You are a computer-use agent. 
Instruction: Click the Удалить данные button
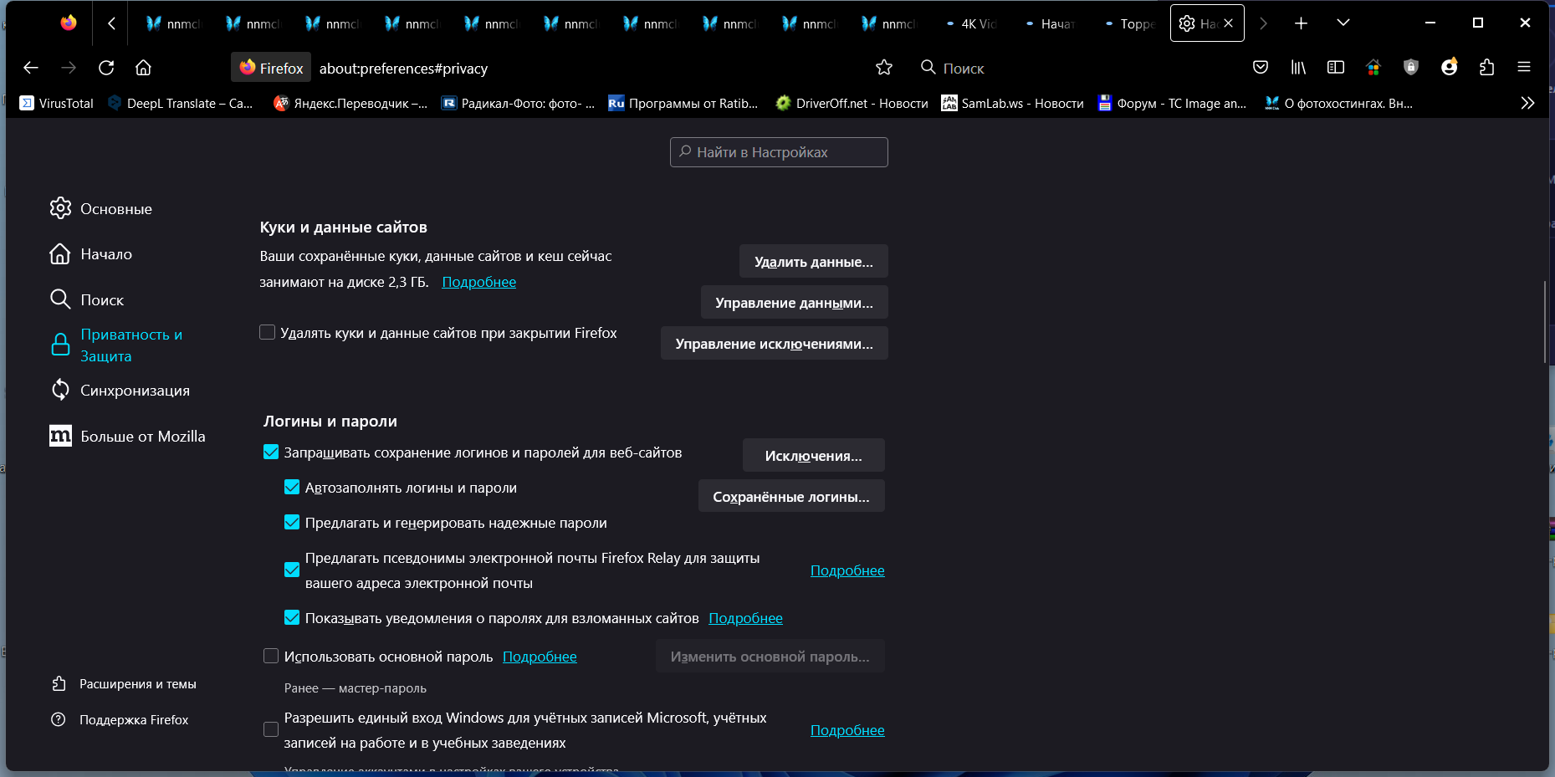(813, 262)
